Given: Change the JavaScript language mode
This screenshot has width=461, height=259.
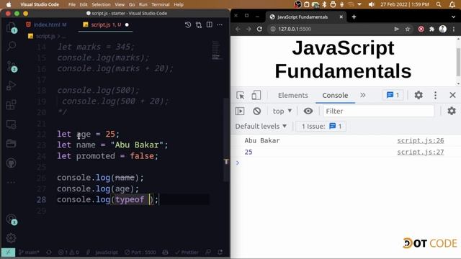Looking at the screenshot, I should click(x=107, y=253).
